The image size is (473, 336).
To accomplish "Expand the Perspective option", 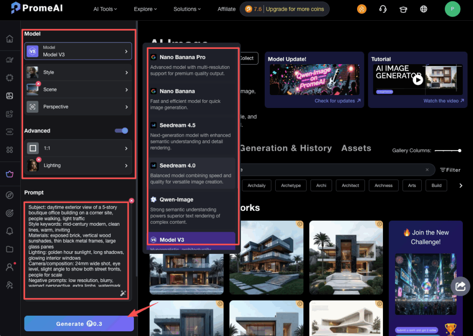I will (x=78, y=107).
